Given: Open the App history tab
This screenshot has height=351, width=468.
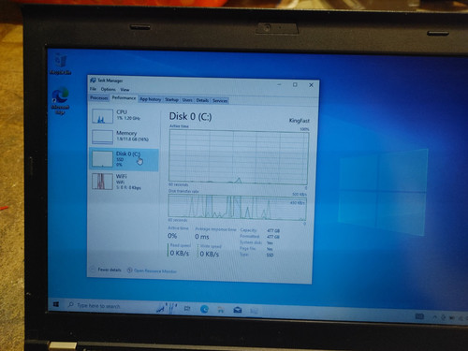Looking at the screenshot, I should [151, 99].
